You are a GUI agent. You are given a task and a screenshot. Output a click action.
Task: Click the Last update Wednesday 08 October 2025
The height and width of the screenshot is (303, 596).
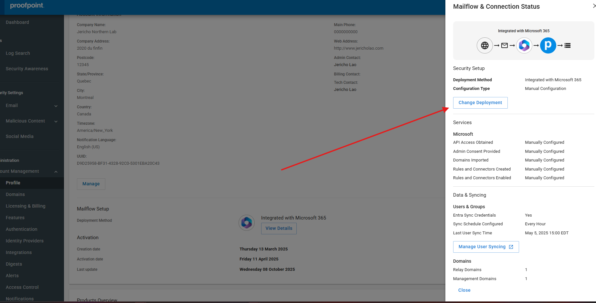pyautogui.click(x=267, y=269)
